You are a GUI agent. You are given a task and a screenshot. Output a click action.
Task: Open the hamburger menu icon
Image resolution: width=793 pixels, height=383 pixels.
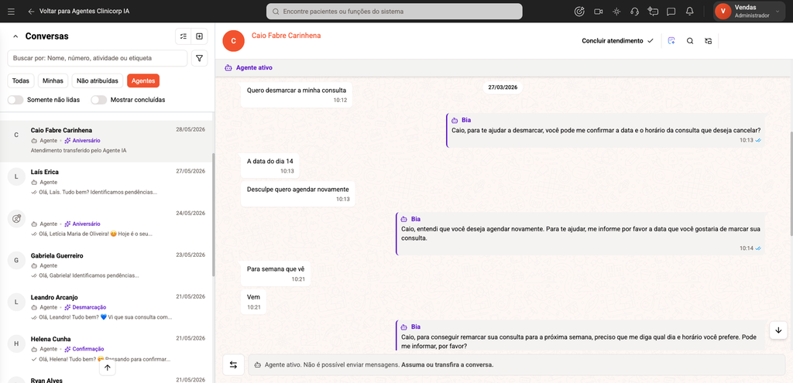coord(11,11)
